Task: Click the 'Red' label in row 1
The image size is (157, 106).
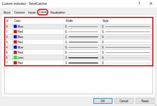Action: (x=20, y=32)
